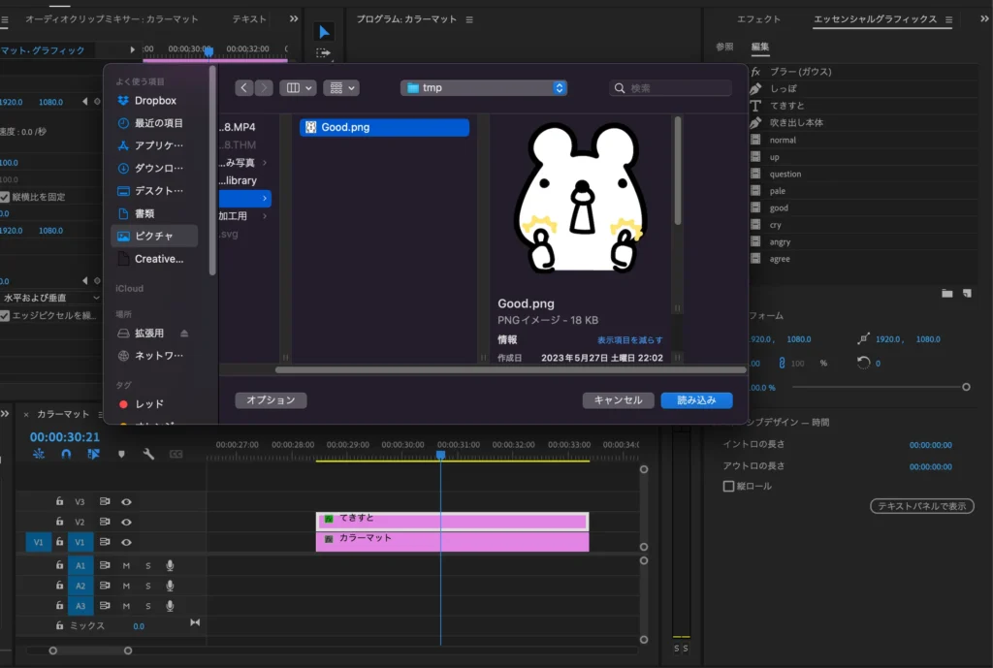Open the column view mode dropdown
This screenshot has height=668, width=993.
(x=298, y=87)
